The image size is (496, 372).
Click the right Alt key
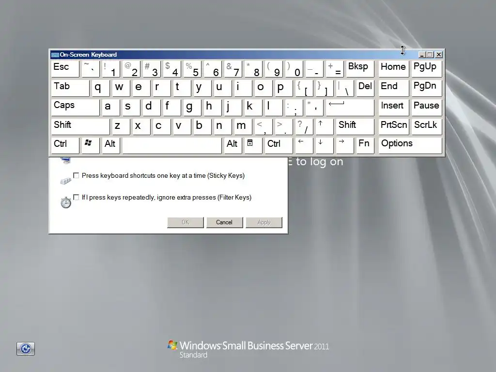click(x=233, y=145)
